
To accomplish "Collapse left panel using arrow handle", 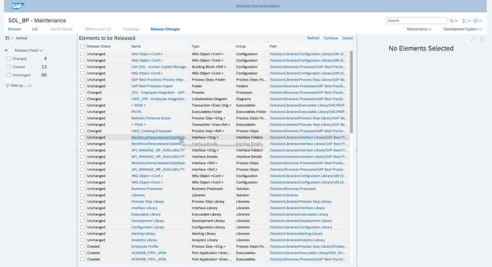I will pos(77,150).
